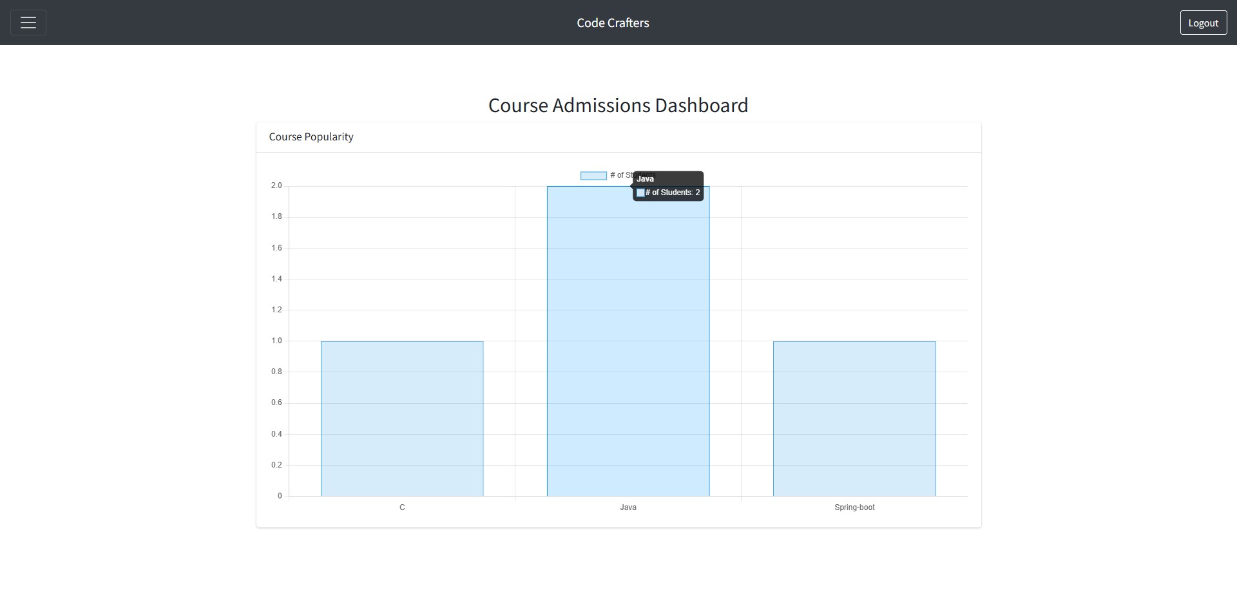Click the C course bar
Image resolution: width=1237 pixels, height=615 pixels.
(402, 419)
